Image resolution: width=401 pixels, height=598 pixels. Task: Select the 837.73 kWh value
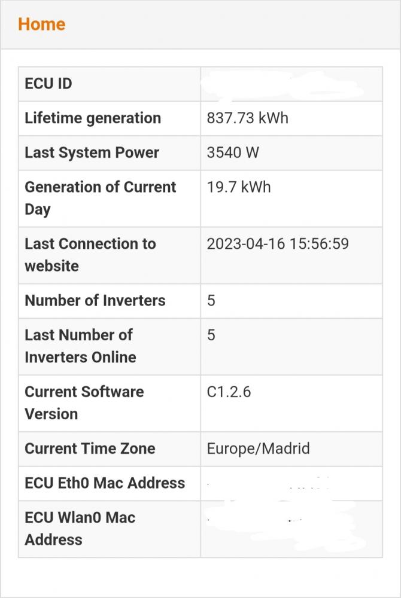[247, 118]
